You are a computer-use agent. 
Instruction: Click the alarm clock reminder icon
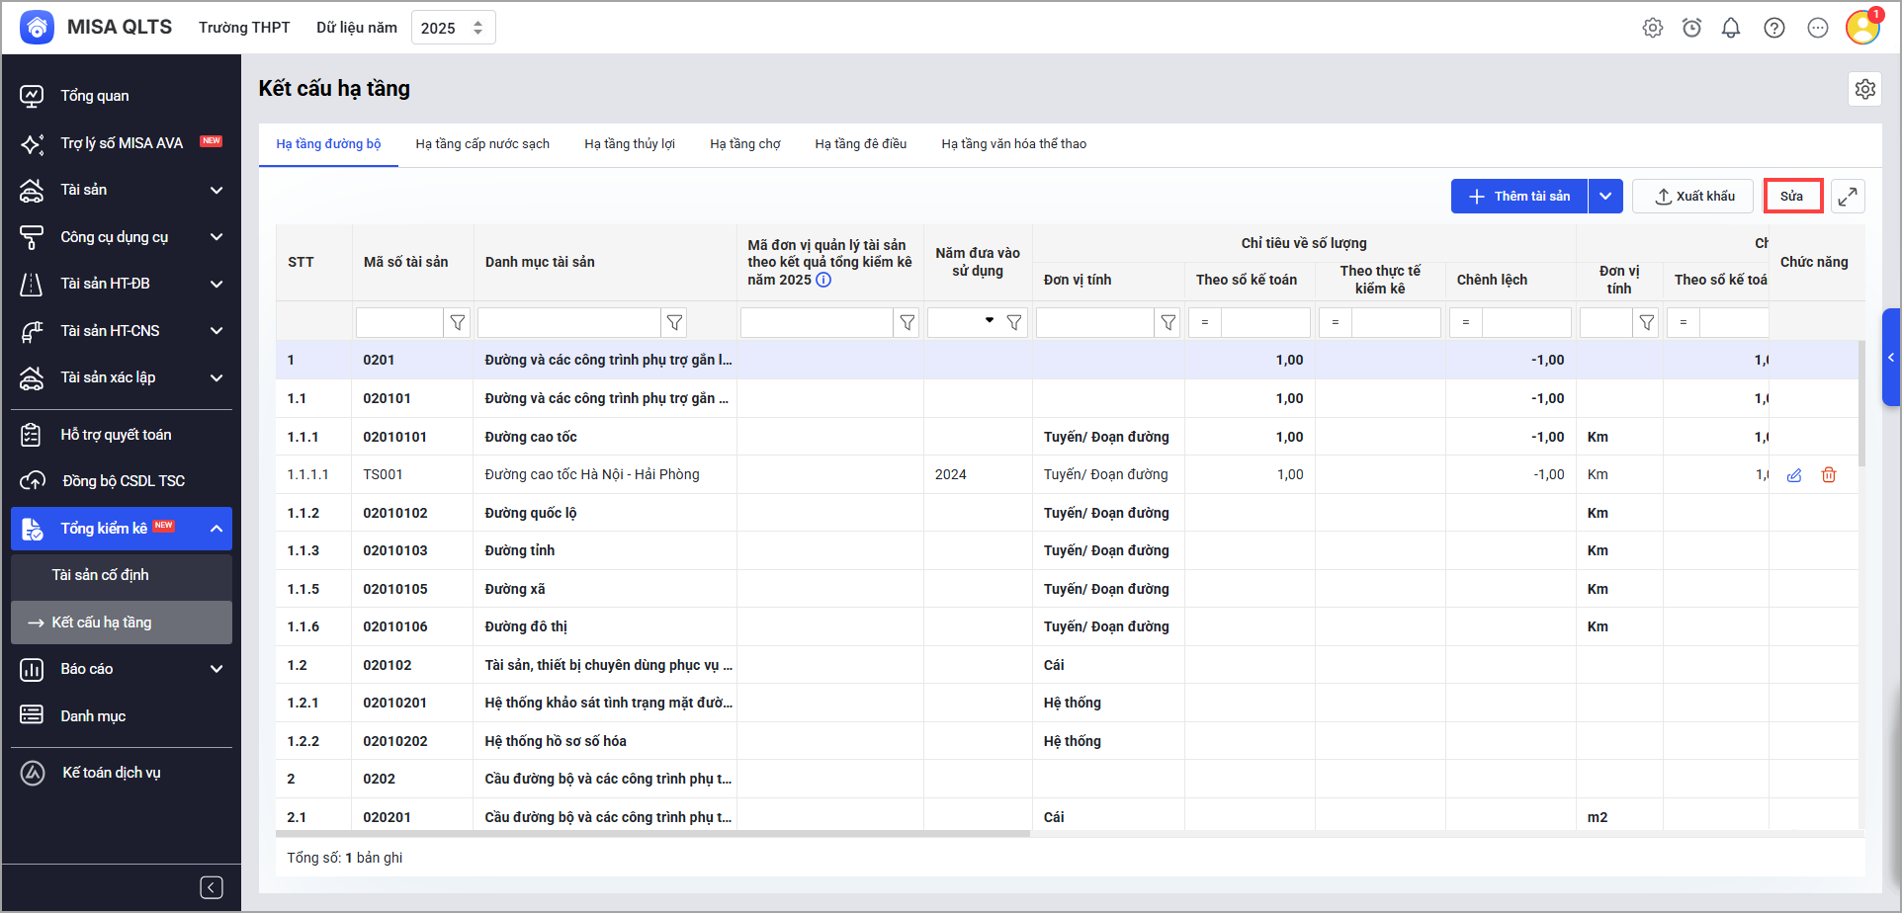[1692, 28]
